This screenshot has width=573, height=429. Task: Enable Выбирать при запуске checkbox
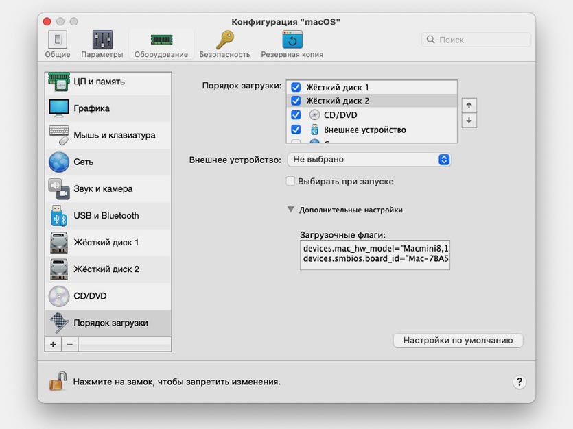coord(290,181)
